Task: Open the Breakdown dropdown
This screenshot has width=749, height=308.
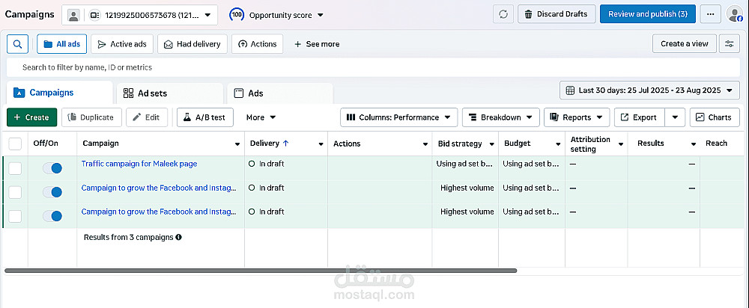Action: (500, 117)
